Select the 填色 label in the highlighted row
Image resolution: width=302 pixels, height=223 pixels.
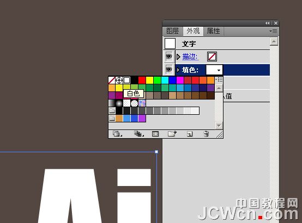click(190, 70)
